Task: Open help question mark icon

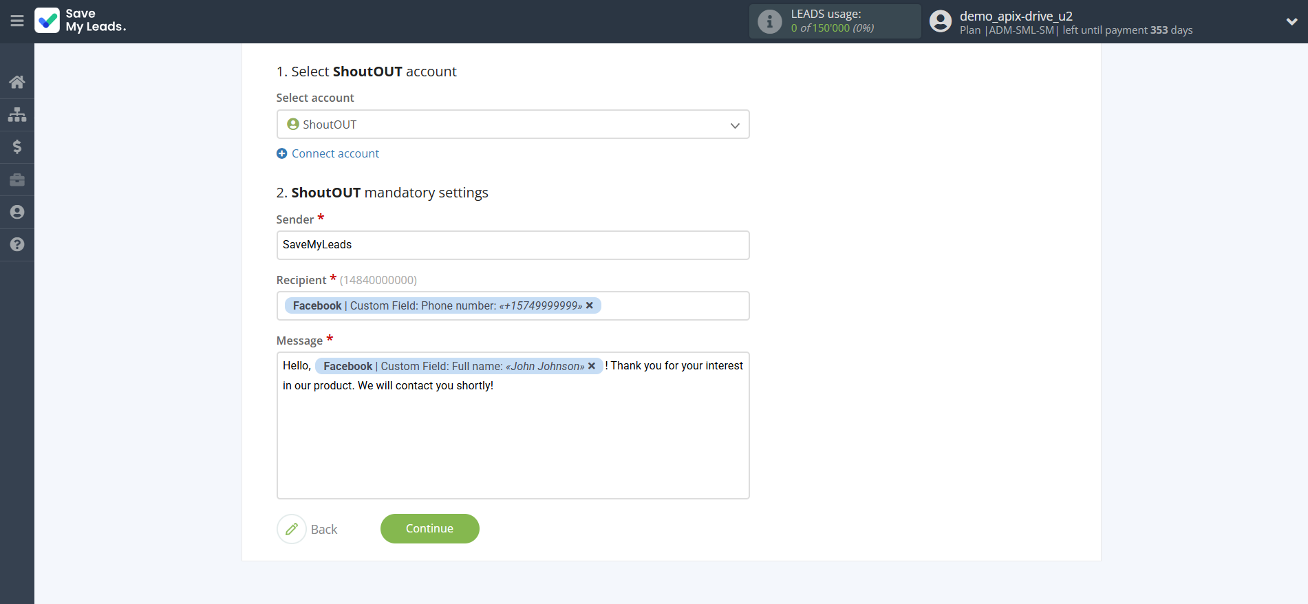Action: tap(17, 244)
